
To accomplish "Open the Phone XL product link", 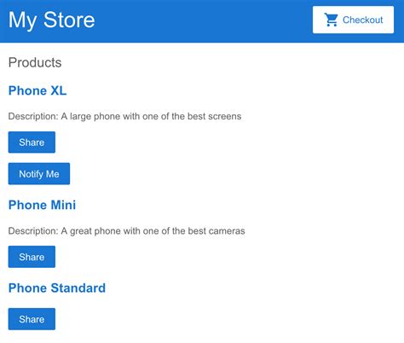I will [x=38, y=90].
